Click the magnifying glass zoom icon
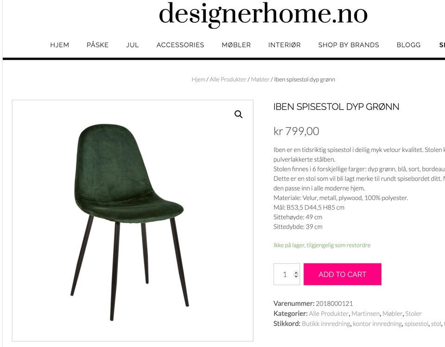This screenshot has width=445, height=347. coord(238,115)
